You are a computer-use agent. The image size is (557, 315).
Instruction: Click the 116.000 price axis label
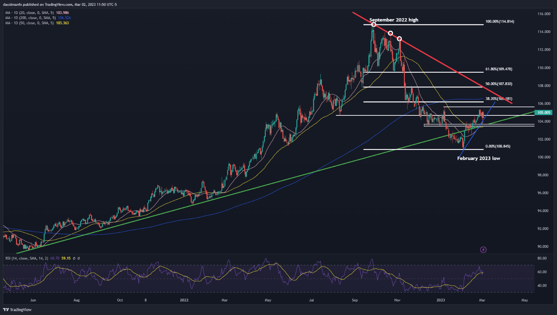(x=543, y=14)
